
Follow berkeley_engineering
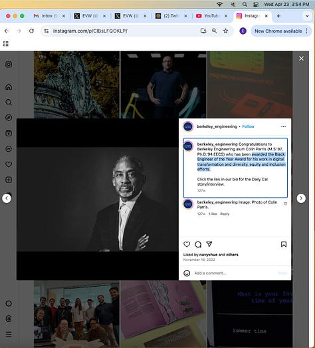pyautogui.click(x=248, y=126)
